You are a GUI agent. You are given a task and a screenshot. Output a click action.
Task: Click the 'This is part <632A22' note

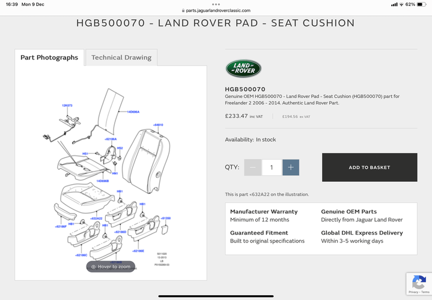click(267, 194)
